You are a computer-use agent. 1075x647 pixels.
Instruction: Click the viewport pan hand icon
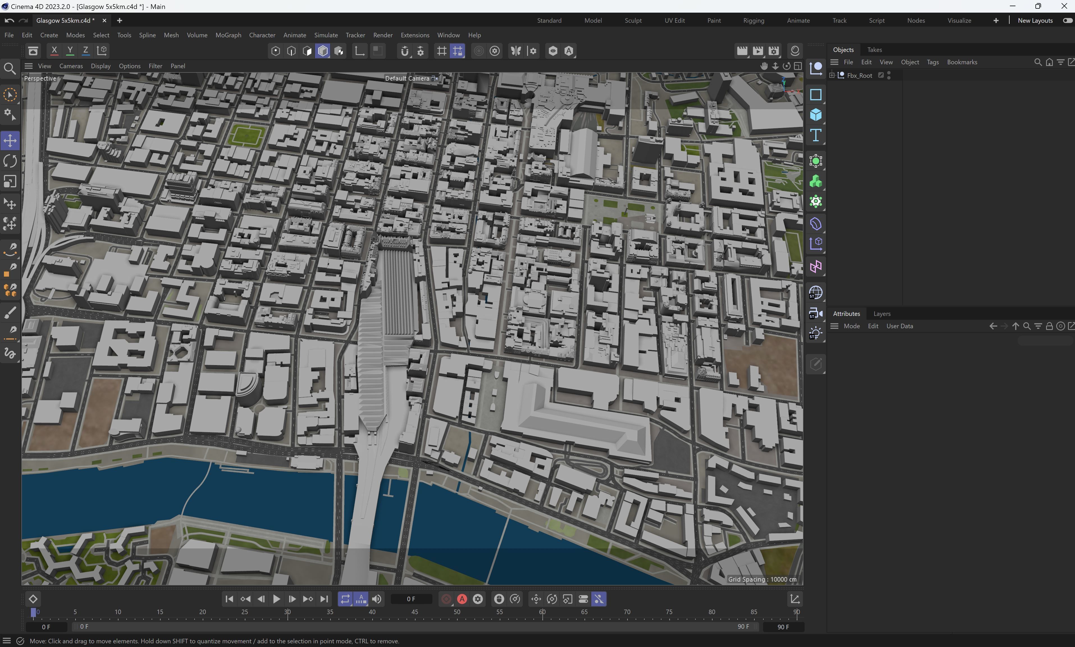pos(764,66)
